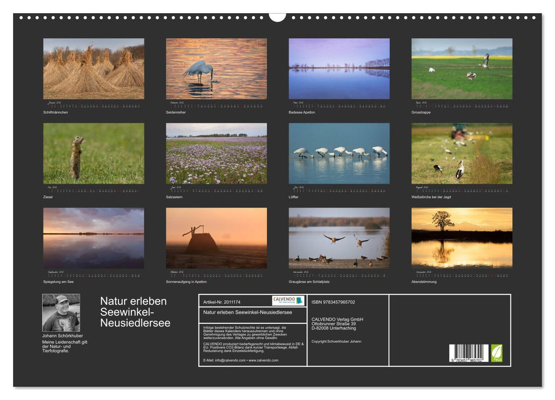Select the green eco leaf icon
Viewport: 555px width, 400px height.
coord(496,353)
